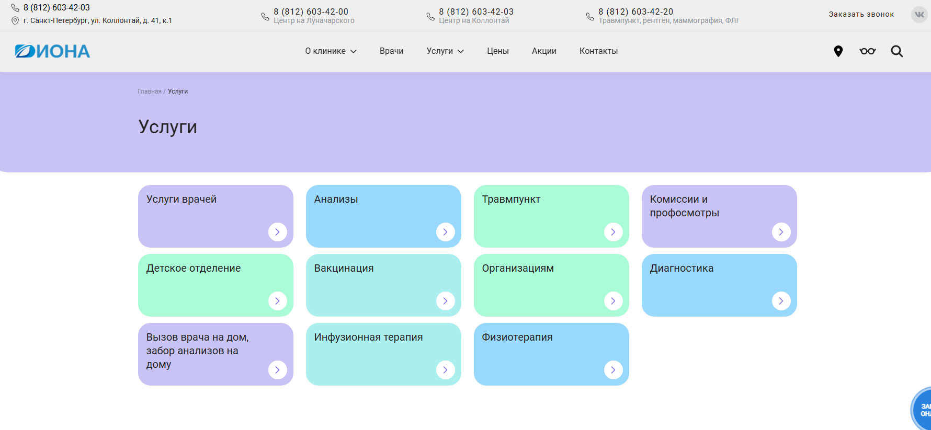Open the Инфузионная терапия card title
Viewport: 931px width, 430px height.
point(369,337)
